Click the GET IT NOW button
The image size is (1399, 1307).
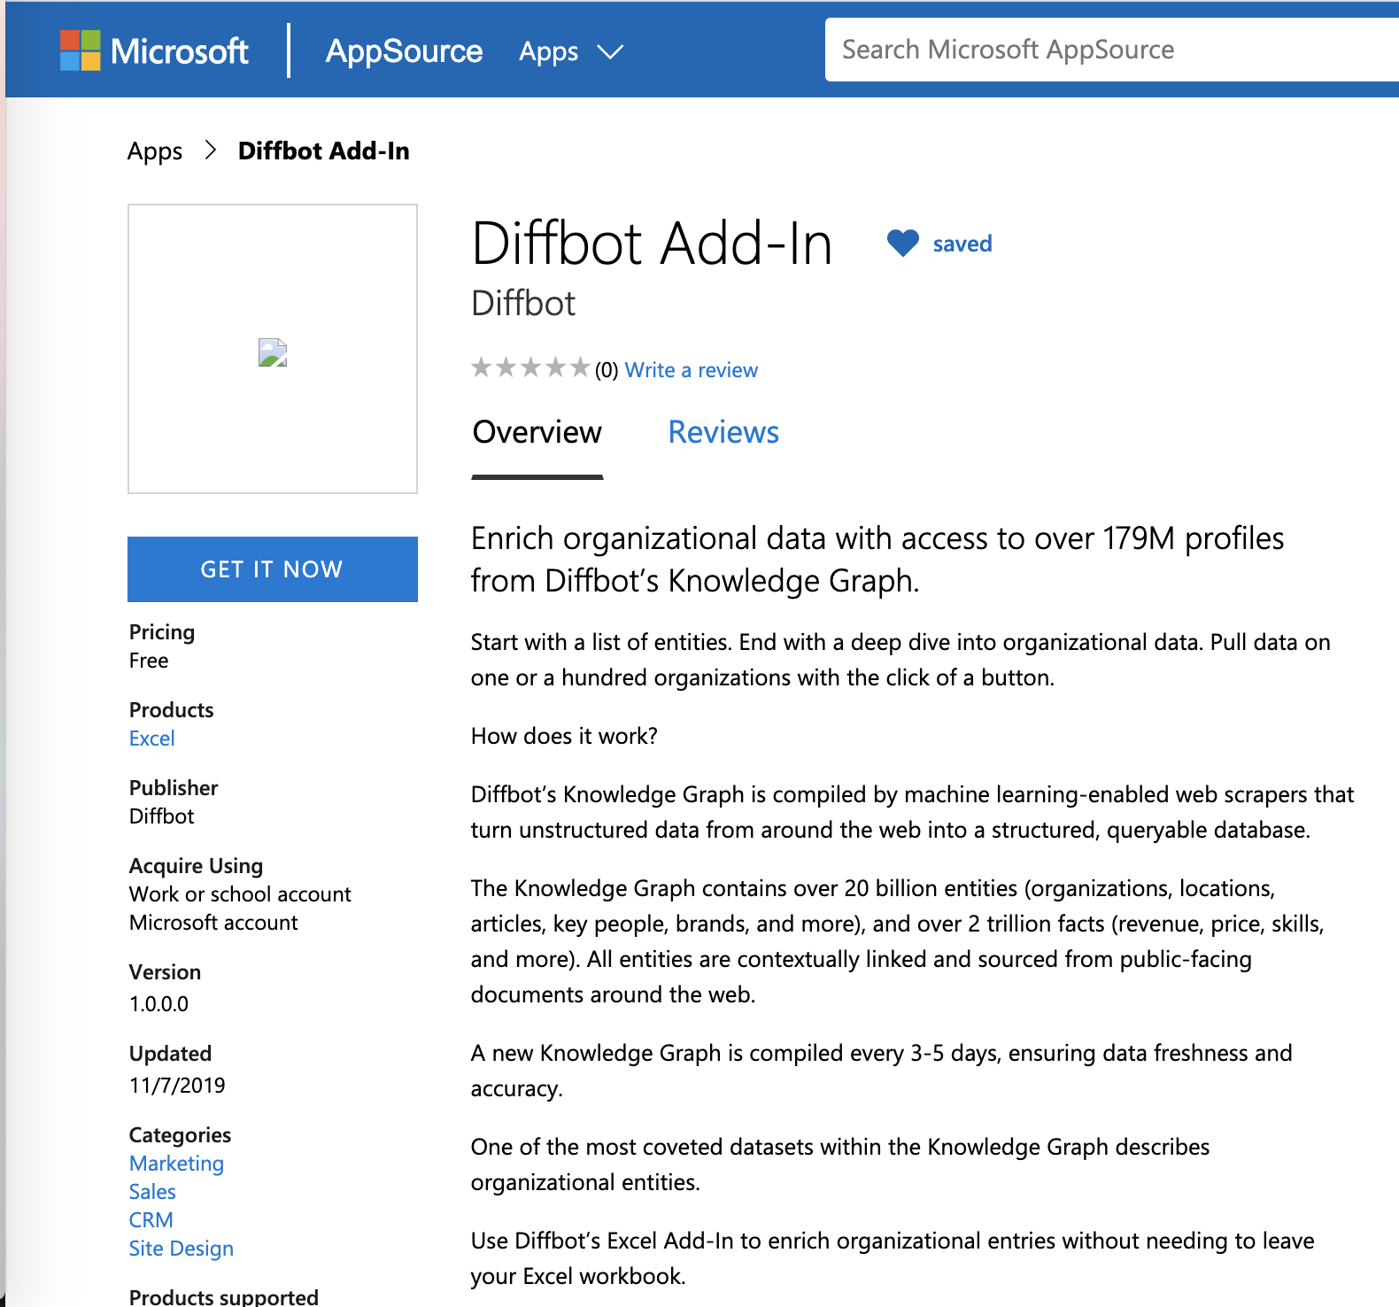tap(273, 569)
